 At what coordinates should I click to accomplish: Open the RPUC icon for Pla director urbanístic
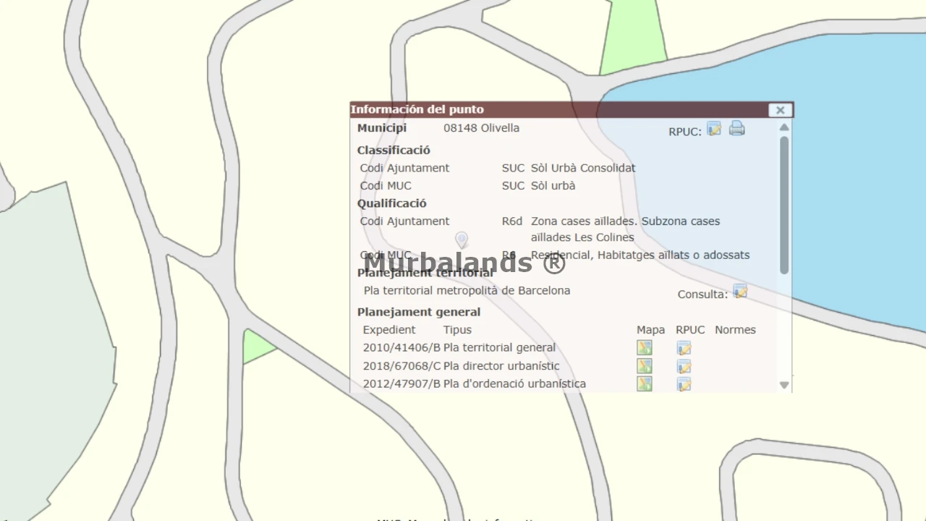[684, 366]
